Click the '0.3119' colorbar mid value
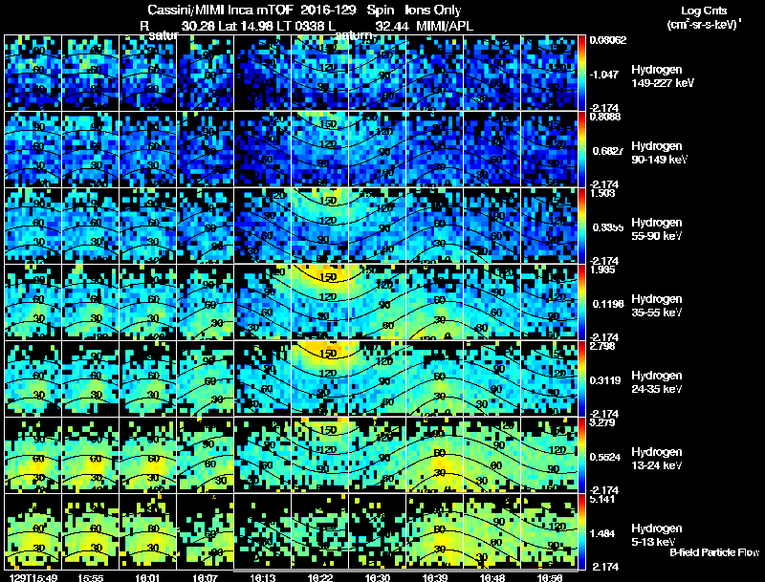 605,380
